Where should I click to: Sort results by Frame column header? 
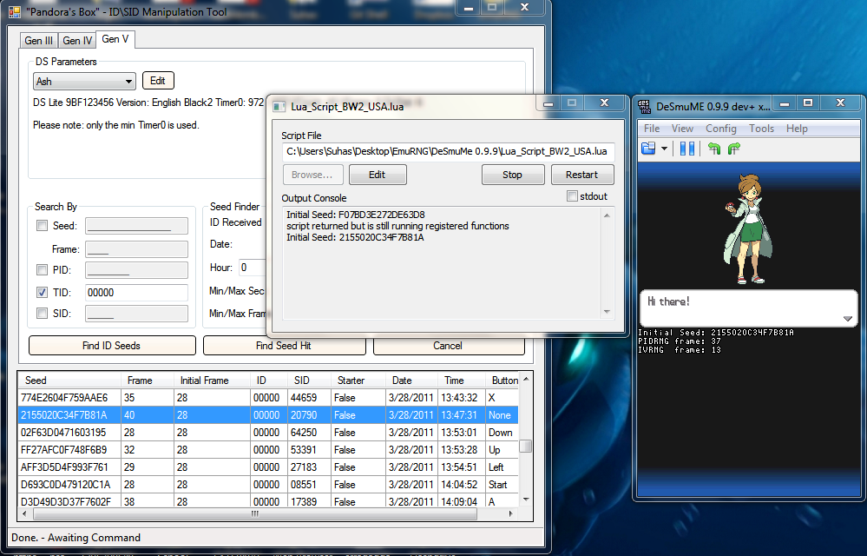(147, 380)
